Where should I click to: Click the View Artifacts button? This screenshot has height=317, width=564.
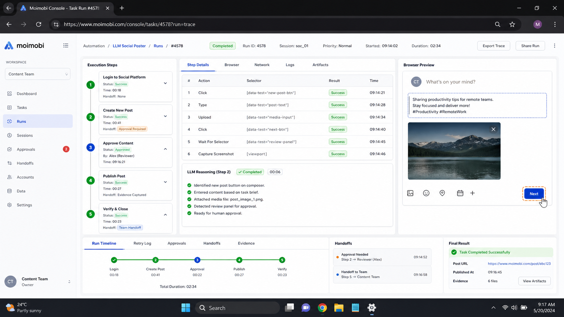tap(534, 281)
